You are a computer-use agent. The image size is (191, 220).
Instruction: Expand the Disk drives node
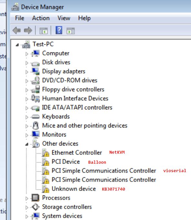[27, 63]
